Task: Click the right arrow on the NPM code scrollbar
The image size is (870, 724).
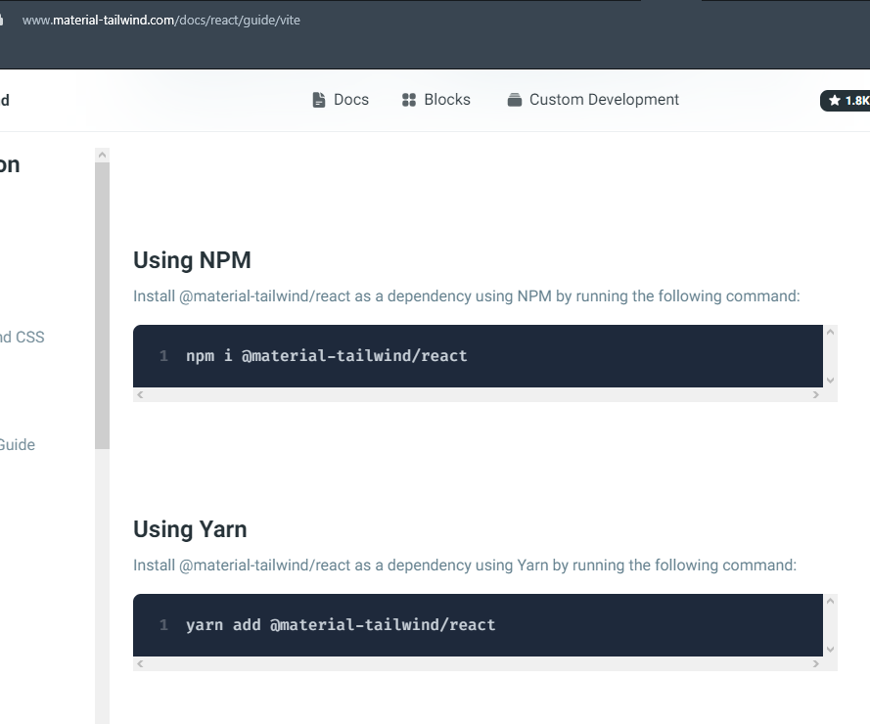Action: point(815,395)
